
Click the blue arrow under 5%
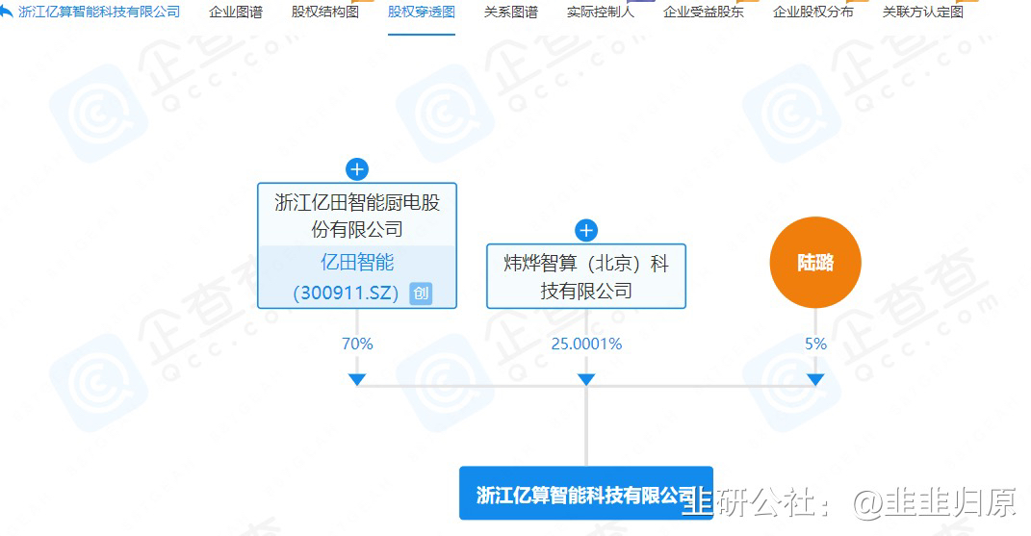pos(815,379)
